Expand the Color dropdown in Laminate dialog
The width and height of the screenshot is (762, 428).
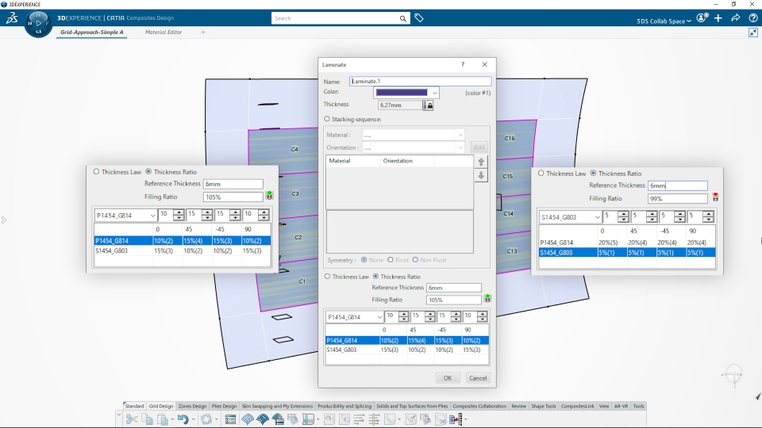point(434,93)
